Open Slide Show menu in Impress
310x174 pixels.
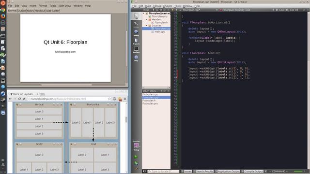coord(64,6)
